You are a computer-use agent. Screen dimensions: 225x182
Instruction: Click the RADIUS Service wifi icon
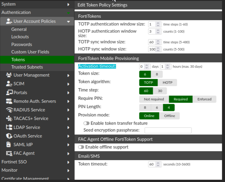point(9,110)
